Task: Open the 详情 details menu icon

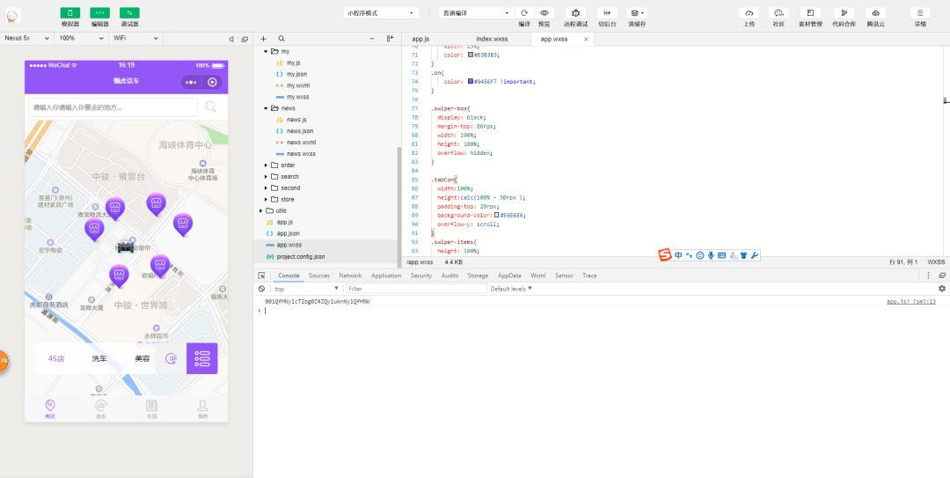Action: 920,12
